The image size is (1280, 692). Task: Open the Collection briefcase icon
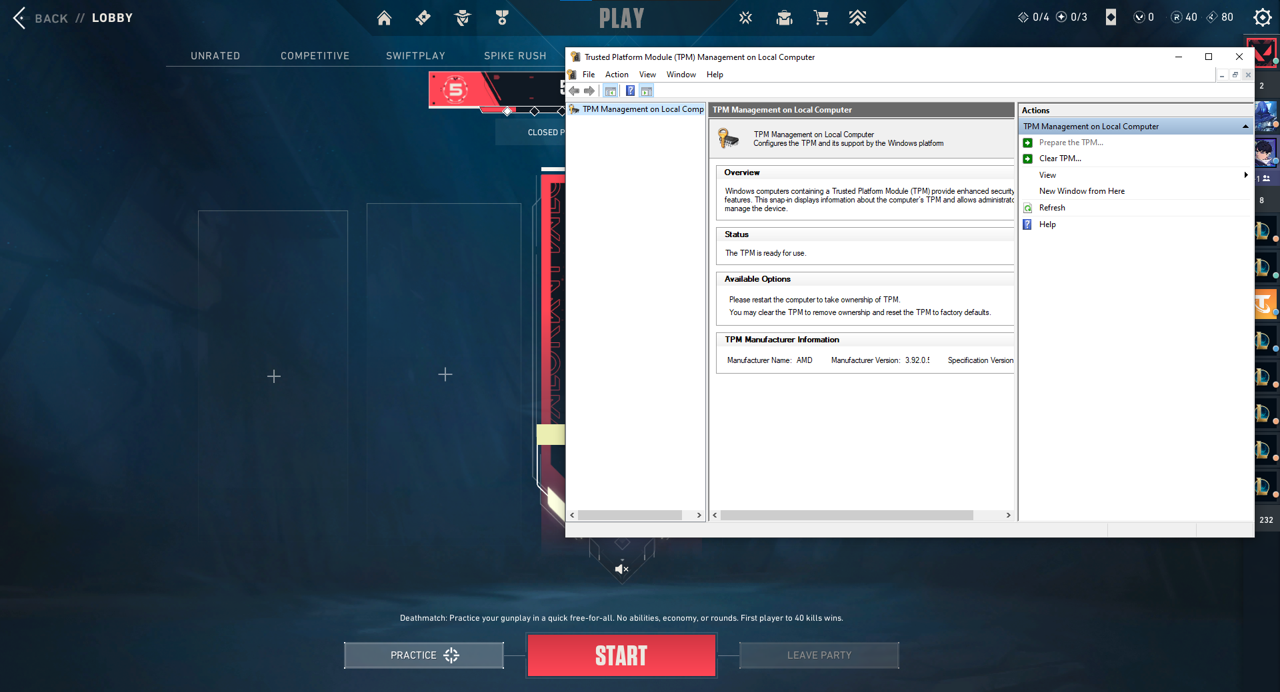point(784,18)
